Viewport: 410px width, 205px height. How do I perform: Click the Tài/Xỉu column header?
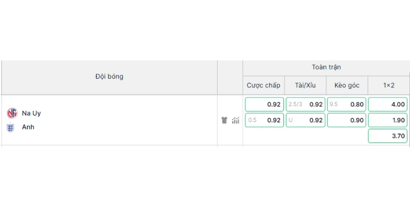point(305,85)
